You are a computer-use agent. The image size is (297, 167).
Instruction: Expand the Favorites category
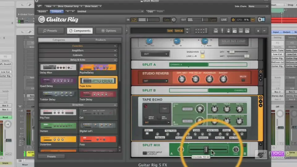(x=78, y=46)
